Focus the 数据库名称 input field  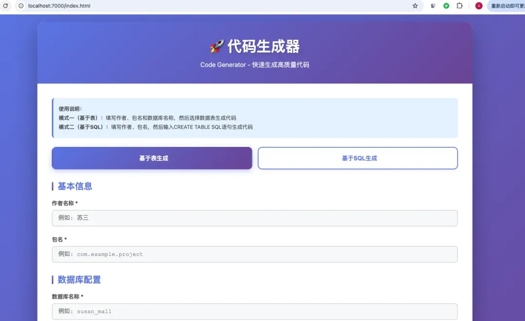click(x=255, y=311)
